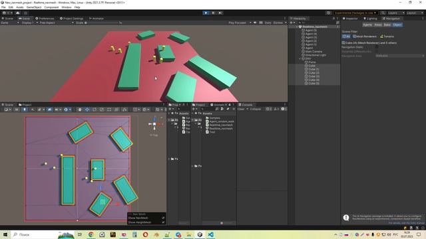The image size is (426, 239).
Task: Select the Rect tool in Scene toolbar
Action: tap(109, 110)
